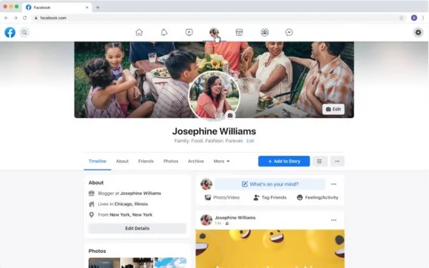Viewport: 429px width, 268px height.
Task: Click Chicago, Illinois link
Action: click(131, 204)
